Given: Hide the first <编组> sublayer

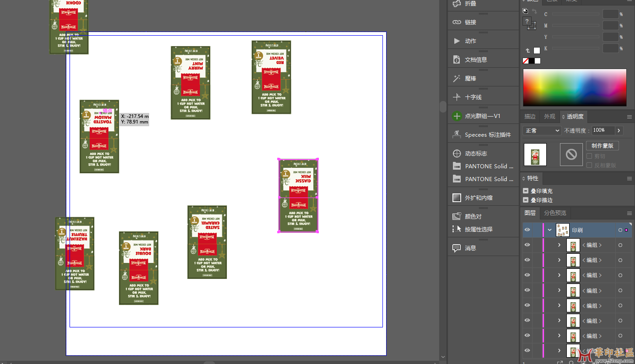Looking at the screenshot, I should coord(527,245).
